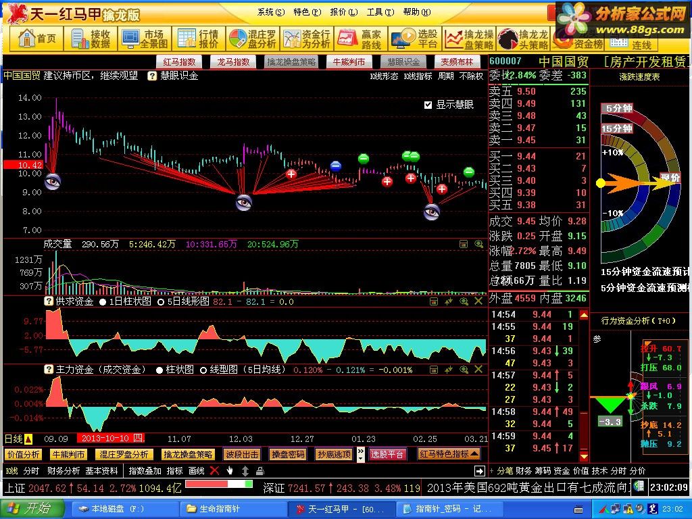Zoom the 供求资金 panel with magnifier icon
This screenshot has height=519, width=692.
click(464, 301)
